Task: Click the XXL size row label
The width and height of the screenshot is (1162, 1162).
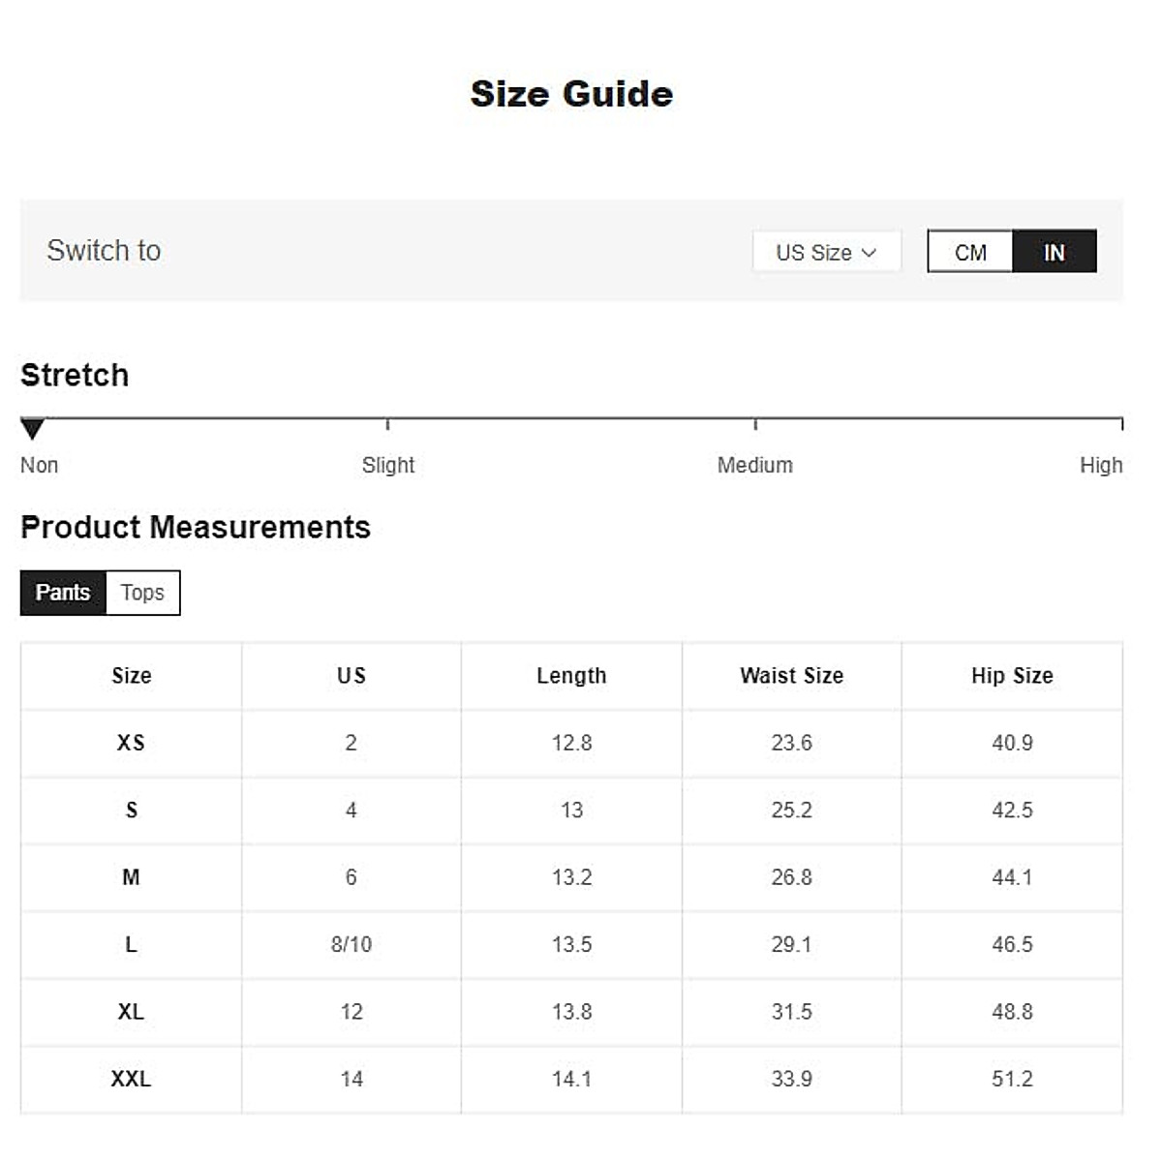Action: point(131,1079)
